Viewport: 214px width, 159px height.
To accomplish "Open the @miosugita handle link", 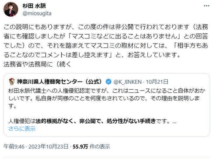I will [37, 13].
